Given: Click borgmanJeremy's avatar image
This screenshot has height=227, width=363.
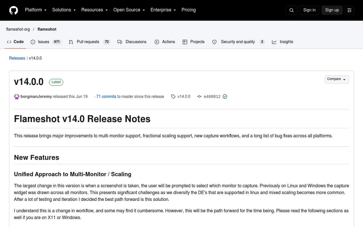Looking at the screenshot, I should tap(17, 97).
